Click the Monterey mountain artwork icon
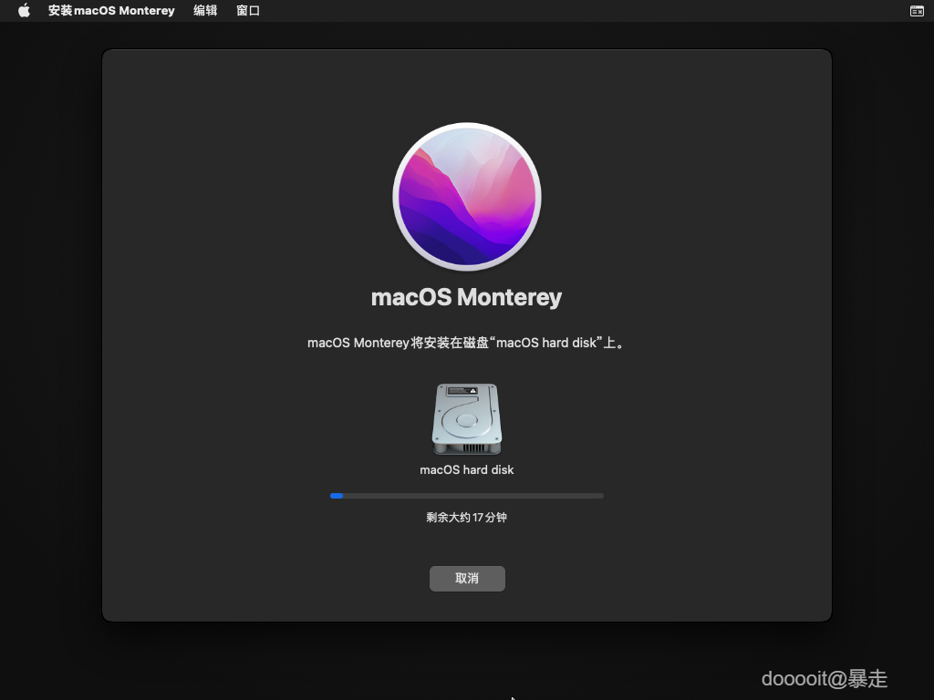934x700 pixels. point(467,197)
